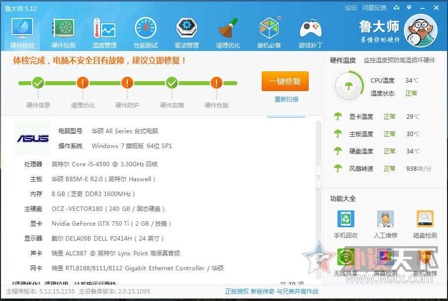448x301 pixels.
Task: Open the title bar main menu arrow
Action: pos(409,8)
